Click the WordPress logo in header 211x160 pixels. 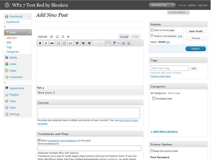pos(7,5)
